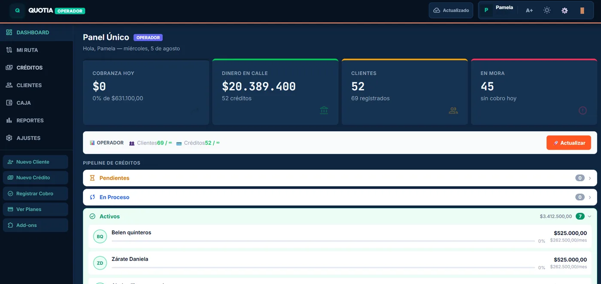Open Ver Planes
This screenshot has height=284, width=601.
36,209
